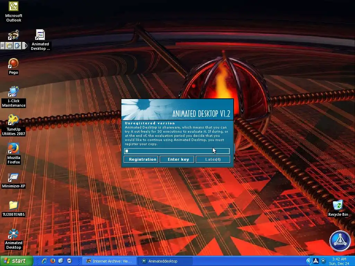The width and height of the screenshot is (355, 266).
Task: Click the blue triangle orb widget on desktop
Action: point(340,241)
